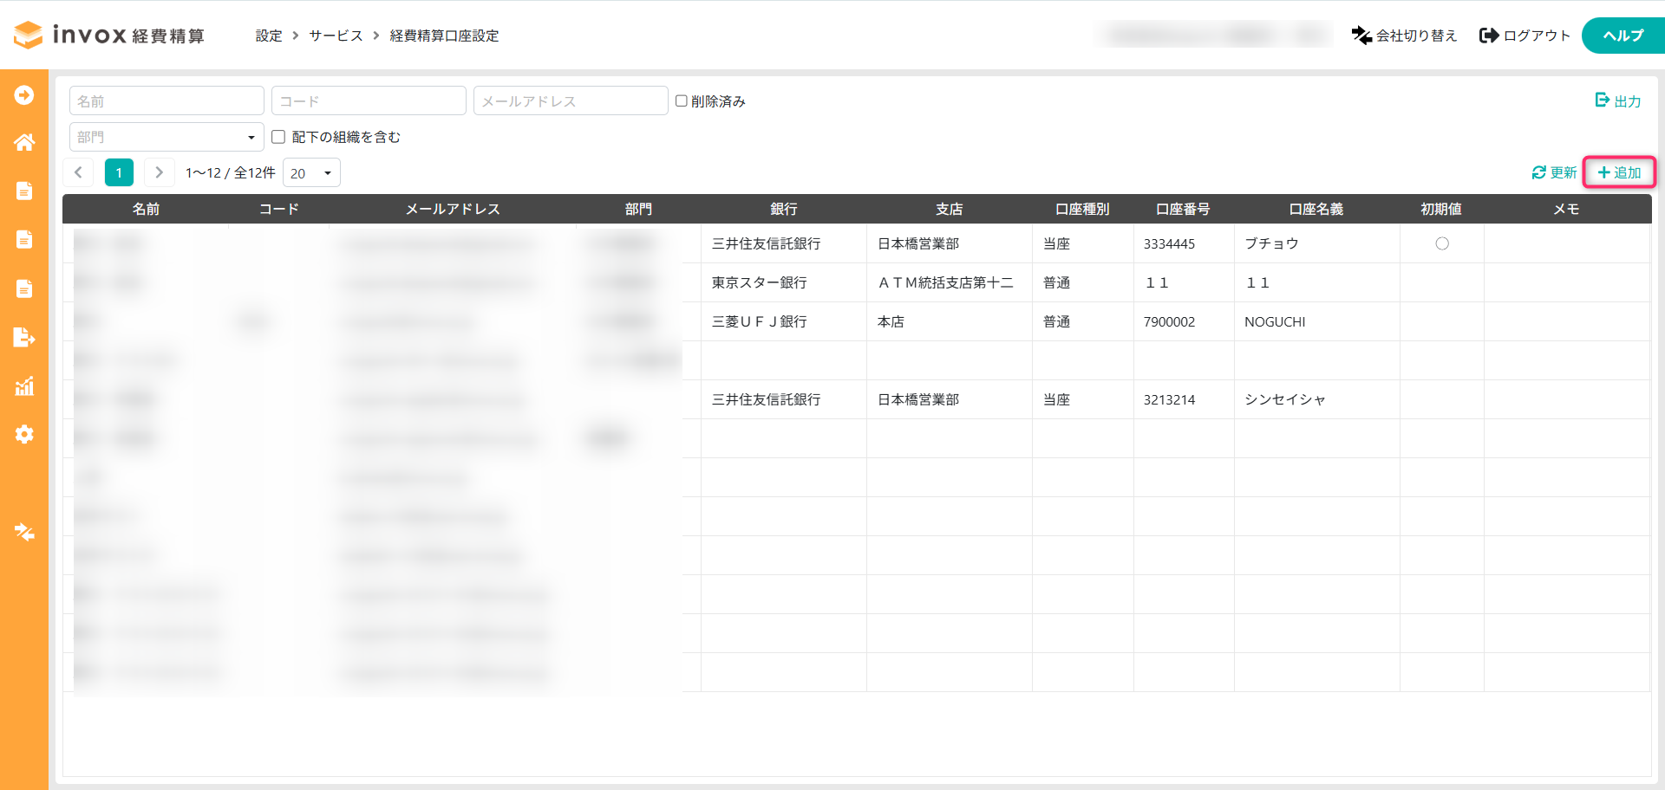Focus the メールアドレス search field

click(x=570, y=101)
